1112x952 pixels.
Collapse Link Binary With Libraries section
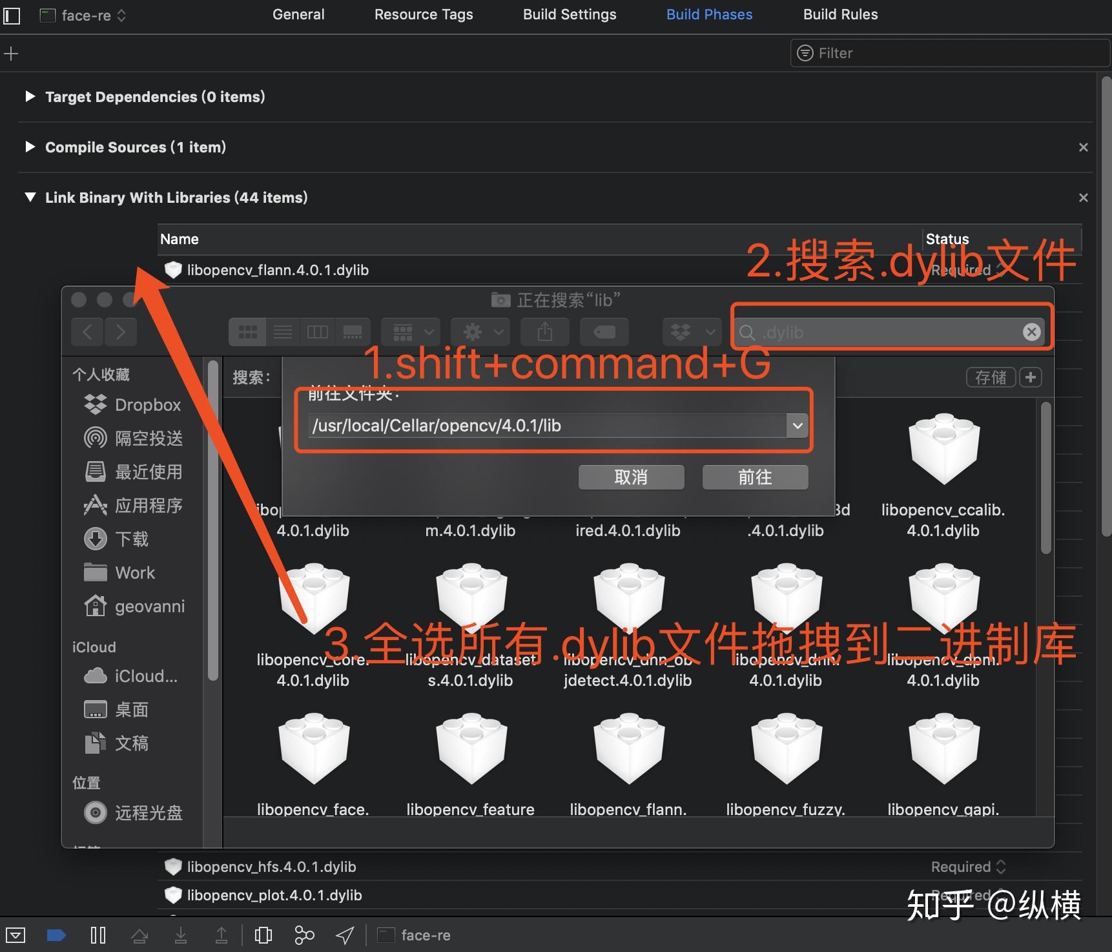pos(30,197)
